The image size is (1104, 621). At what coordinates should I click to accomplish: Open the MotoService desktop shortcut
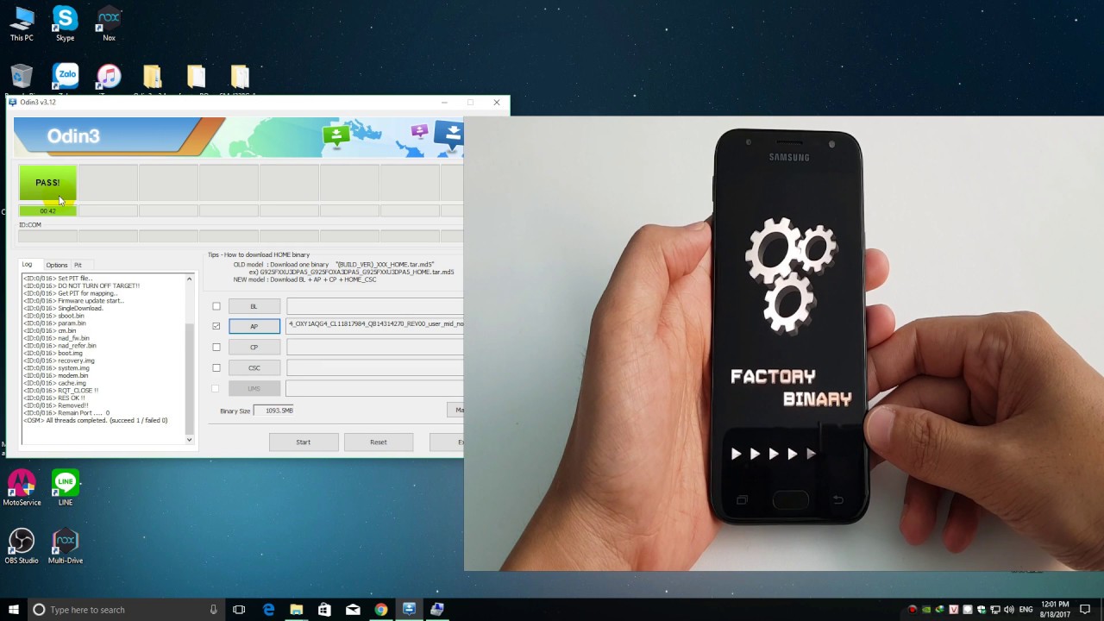[x=22, y=487]
